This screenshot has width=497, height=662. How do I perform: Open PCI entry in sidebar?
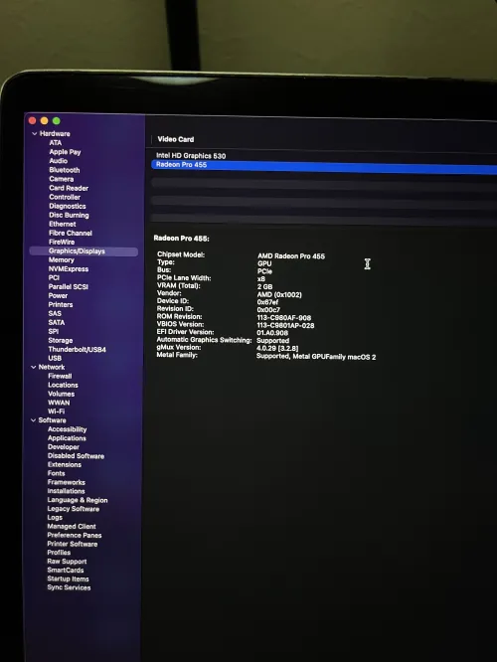point(54,277)
